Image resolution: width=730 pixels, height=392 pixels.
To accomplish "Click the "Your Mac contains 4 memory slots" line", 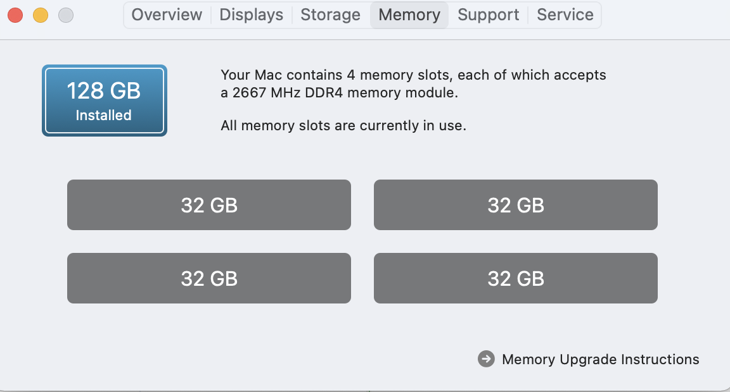I will (x=413, y=75).
